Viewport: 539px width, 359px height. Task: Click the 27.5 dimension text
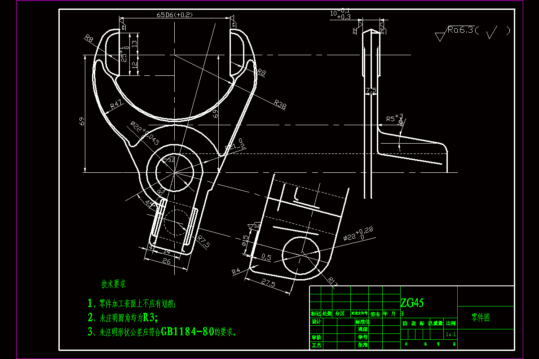point(268,284)
